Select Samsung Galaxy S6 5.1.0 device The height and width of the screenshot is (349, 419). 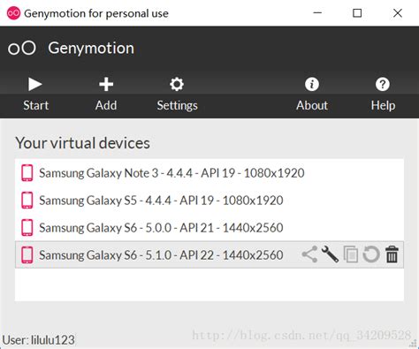point(209,254)
